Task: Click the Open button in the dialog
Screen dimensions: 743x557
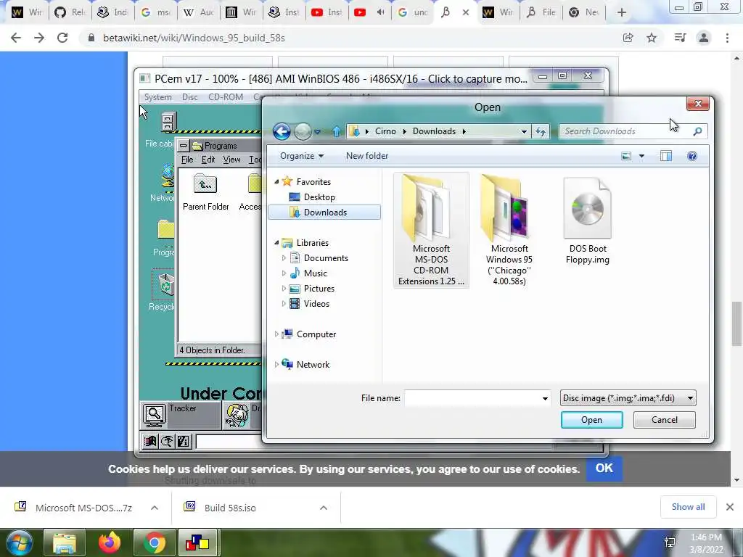Action: 591,420
